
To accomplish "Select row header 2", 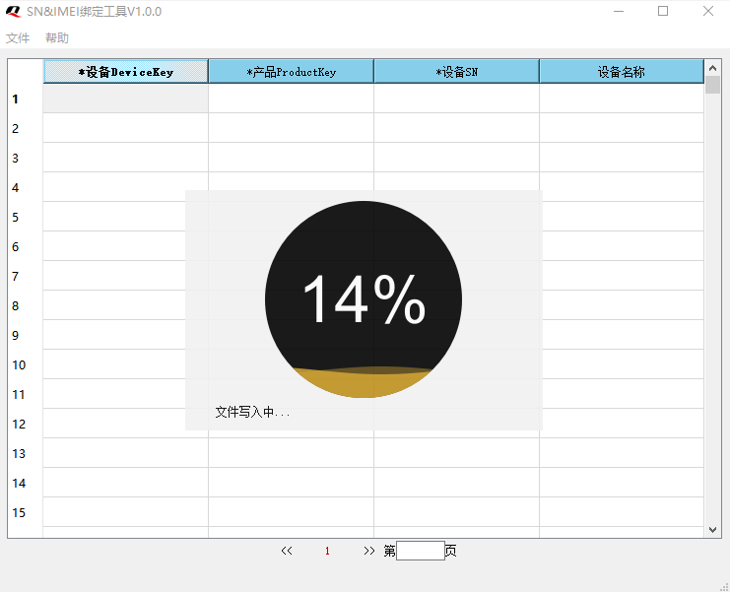I will pos(26,128).
